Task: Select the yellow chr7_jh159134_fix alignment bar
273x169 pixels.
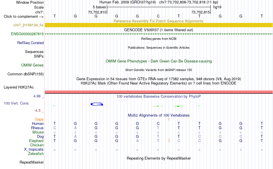Action: coord(159,25)
